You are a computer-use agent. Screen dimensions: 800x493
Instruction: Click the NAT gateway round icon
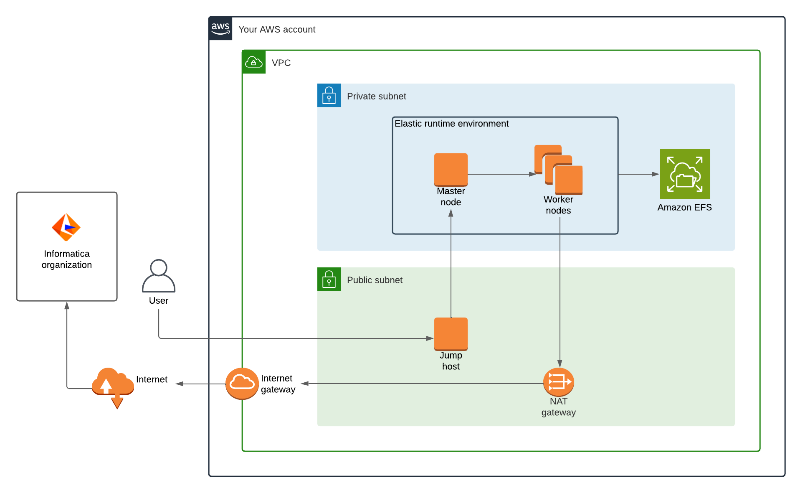(x=559, y=382)
